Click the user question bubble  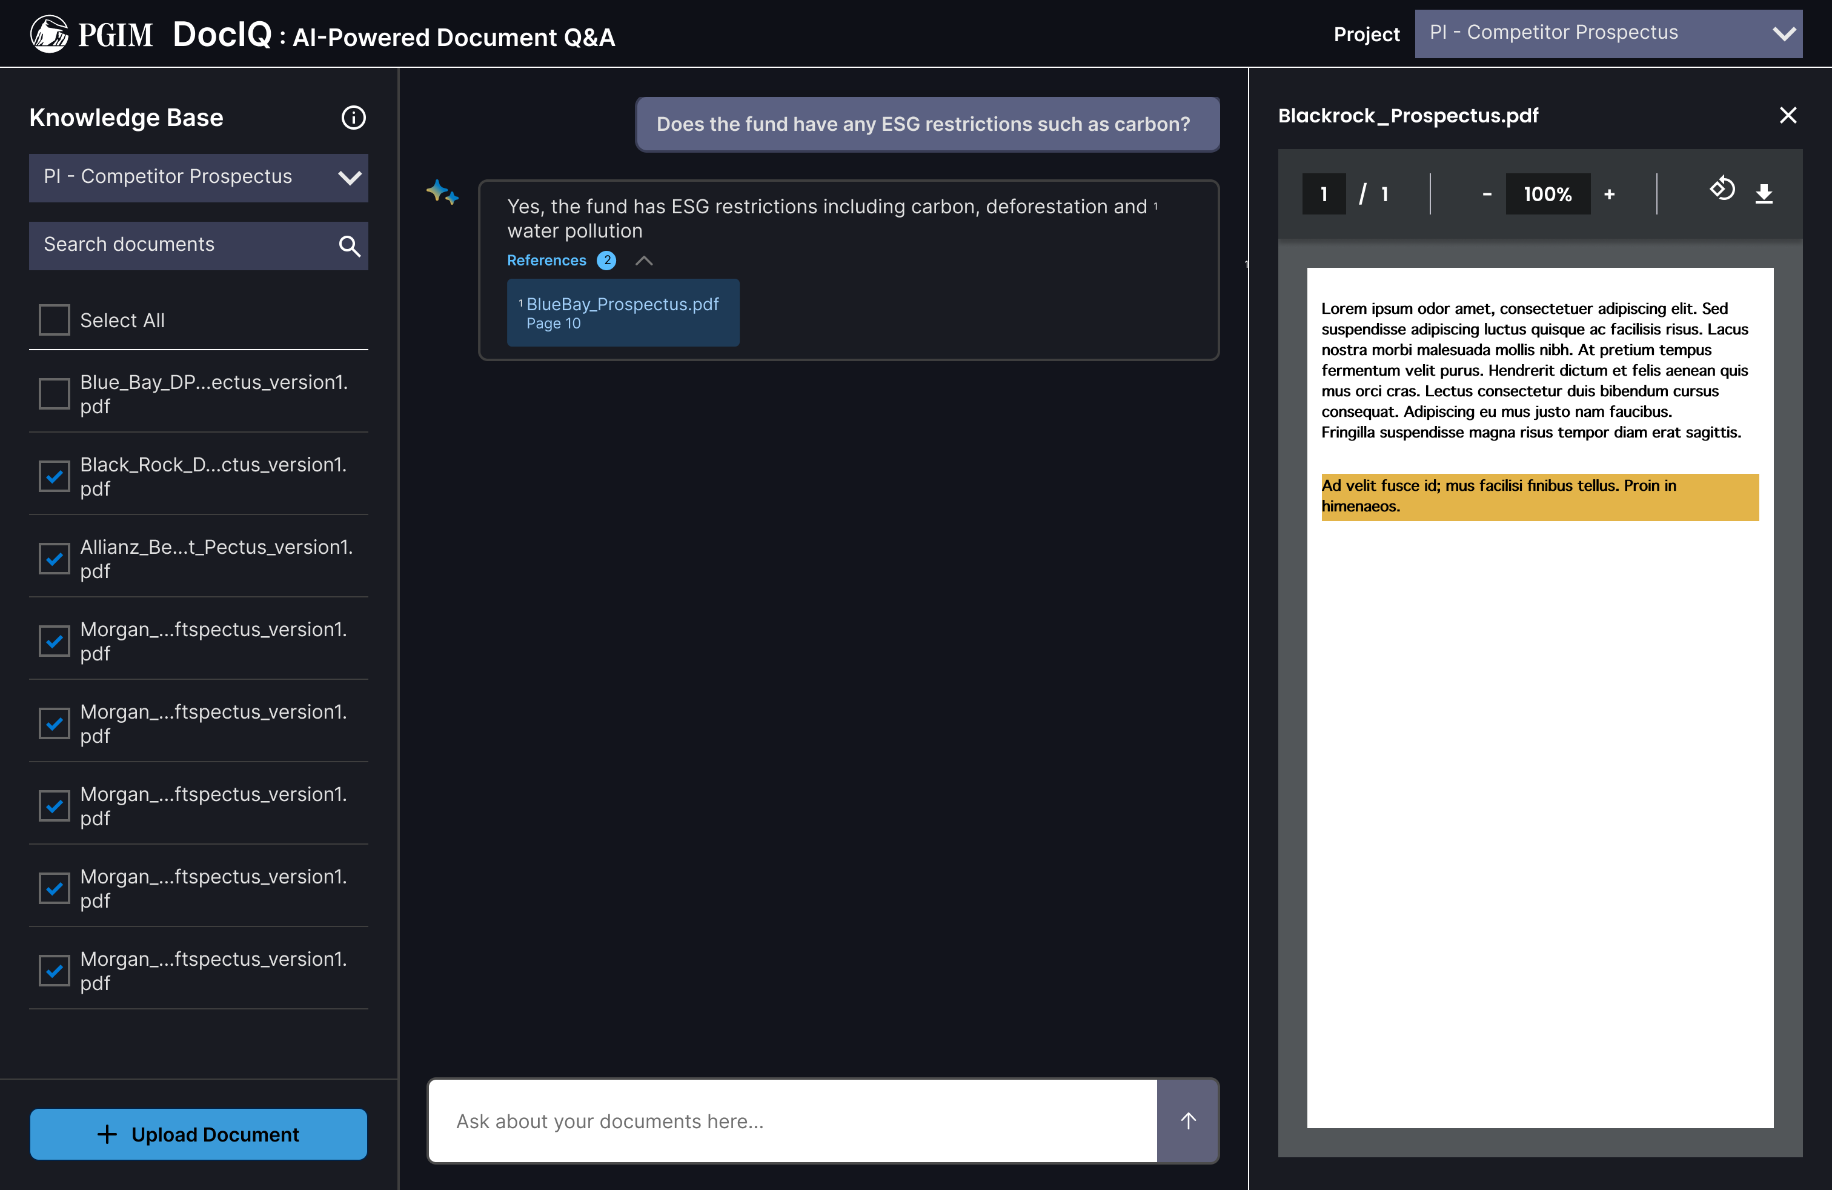pos(927,124)
